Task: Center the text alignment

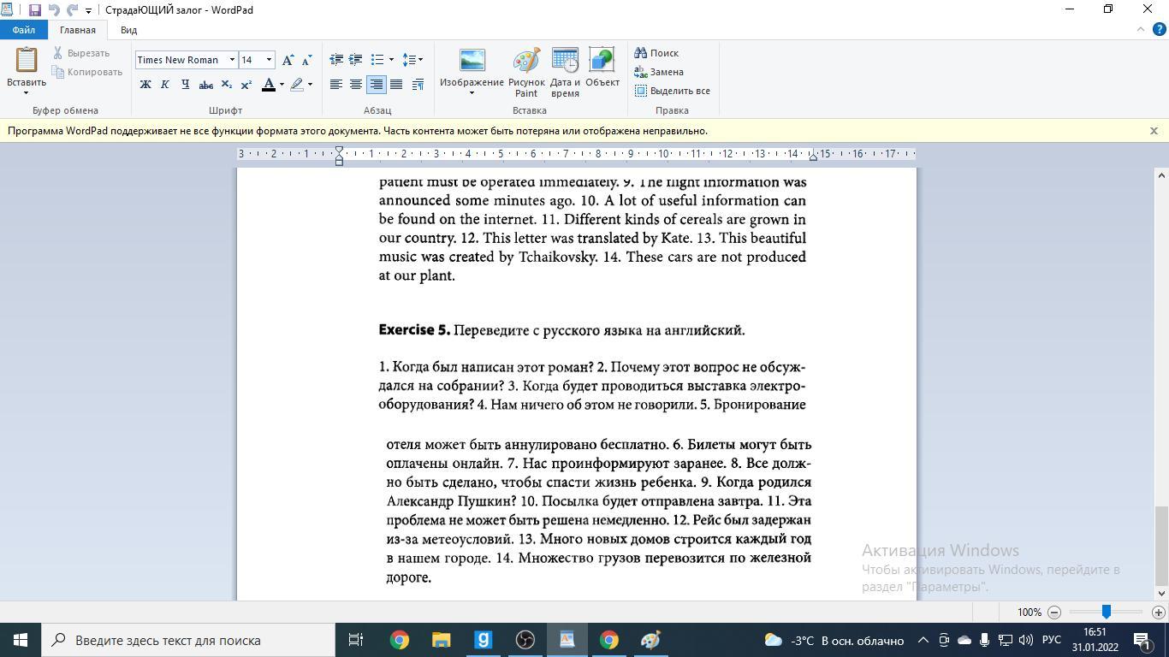Action: [x=356, y=85]
